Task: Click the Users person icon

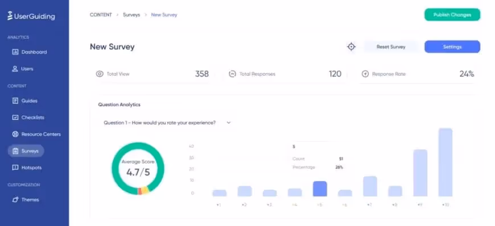Action: click(15, 69)
